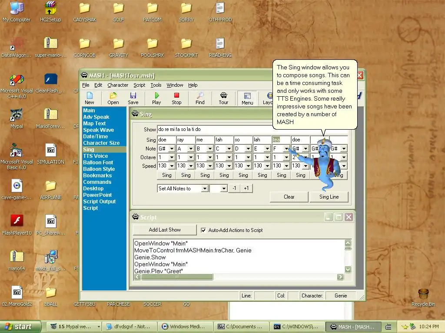The image size is (445, 333).
Task: Select the Mypal raccoon desktop icon
Action: click(x=17, y=118)
